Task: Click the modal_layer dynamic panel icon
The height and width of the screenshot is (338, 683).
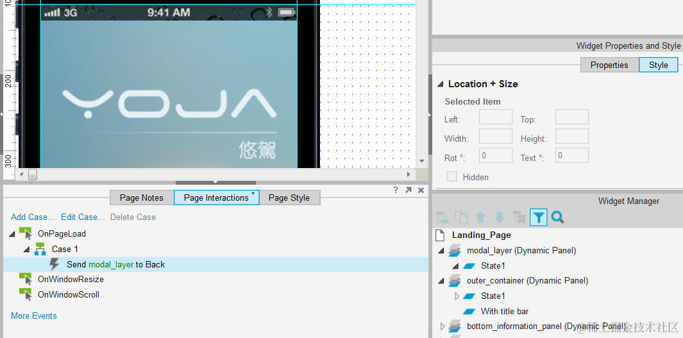Action: pos(455,250)
